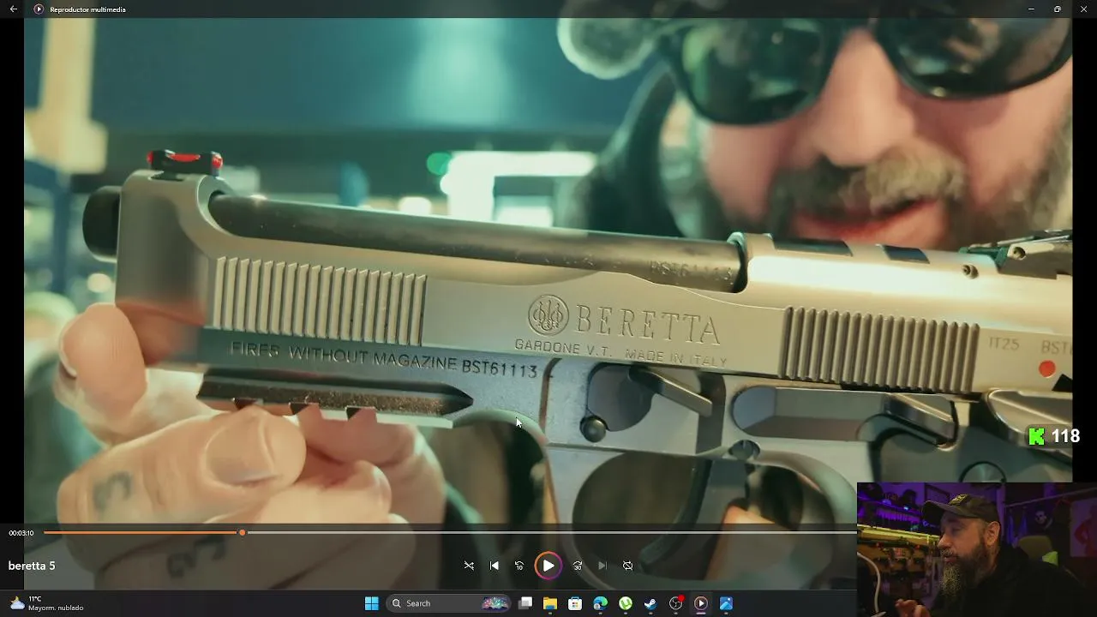Open Steam from the taskbar
1097x617 pixels.
tap(650, 603)
